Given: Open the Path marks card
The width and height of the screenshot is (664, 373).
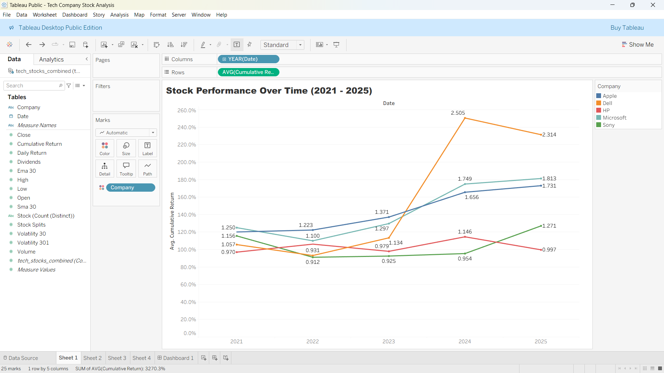Looking at the screenshot, I should coord(148,169).
